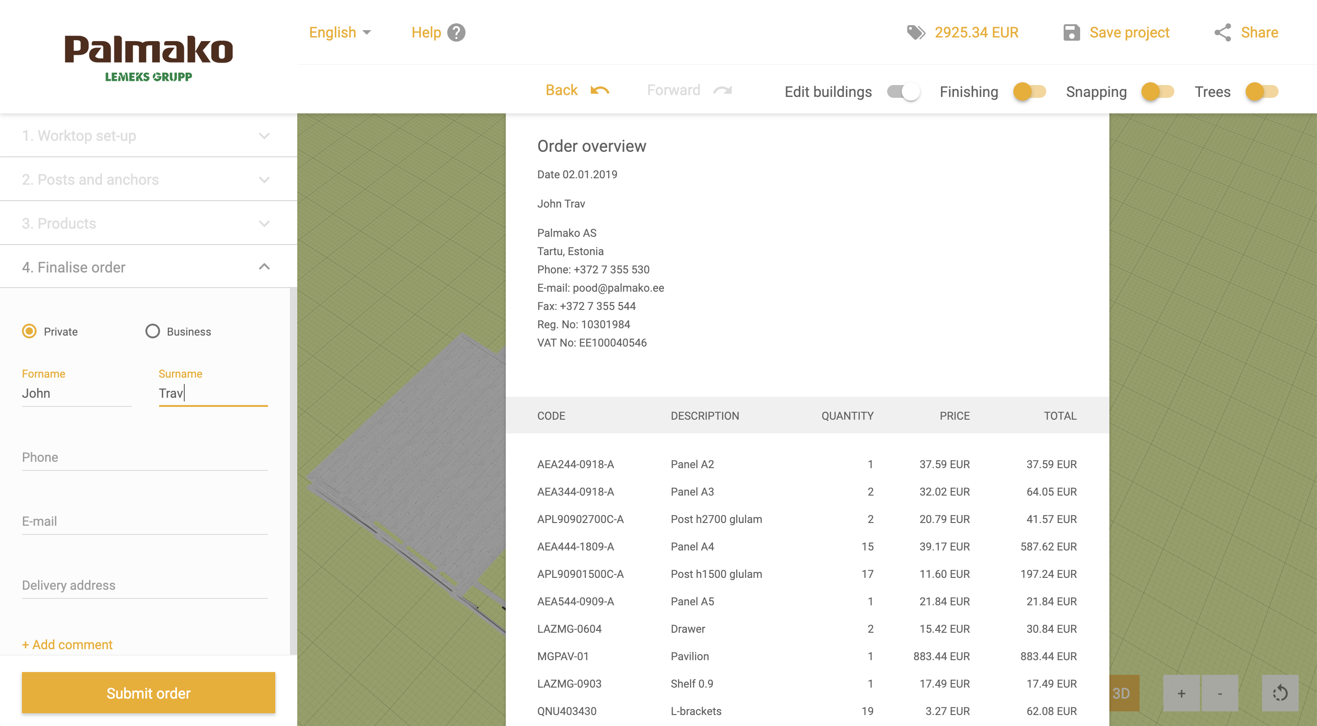Click the Add comment link
Image resolution: width=1317 pixels, height=726 pixels.
click(67, 644)
